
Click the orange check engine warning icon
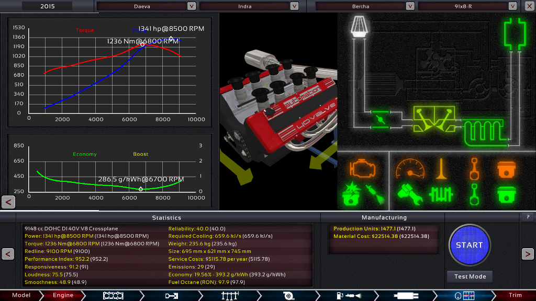point(360,168)
